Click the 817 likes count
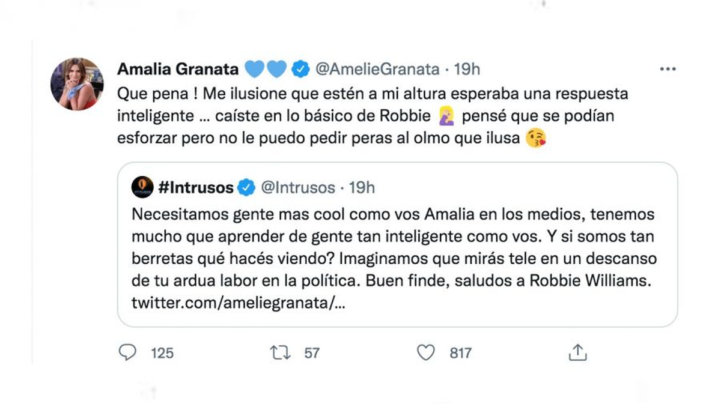721x404 pixels. pos(460,353)
